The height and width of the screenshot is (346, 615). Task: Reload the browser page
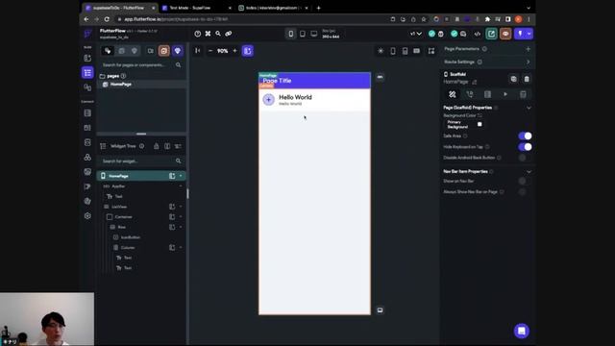pyautogui.click(x=107, y=19)
